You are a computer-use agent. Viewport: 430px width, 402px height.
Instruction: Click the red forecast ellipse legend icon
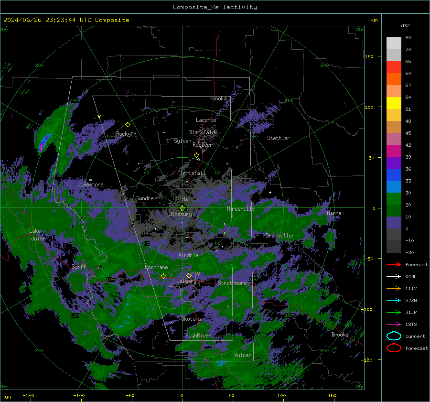[394, 348]
